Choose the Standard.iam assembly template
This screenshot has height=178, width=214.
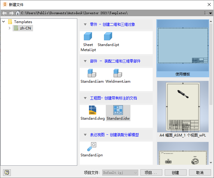point(92,76)
